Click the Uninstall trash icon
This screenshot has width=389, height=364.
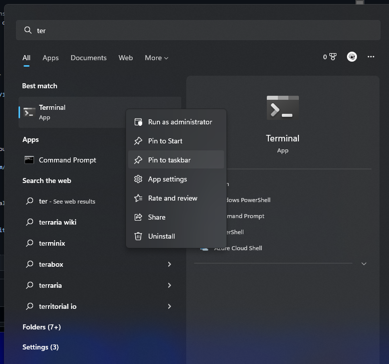click(138, 236)
